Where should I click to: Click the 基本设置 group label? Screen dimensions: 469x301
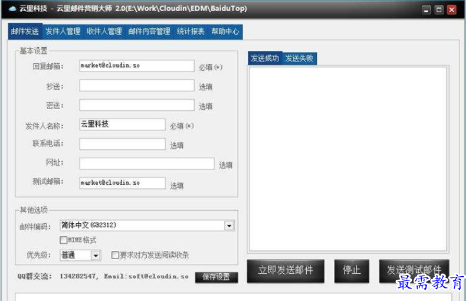(x=34, y=51)
